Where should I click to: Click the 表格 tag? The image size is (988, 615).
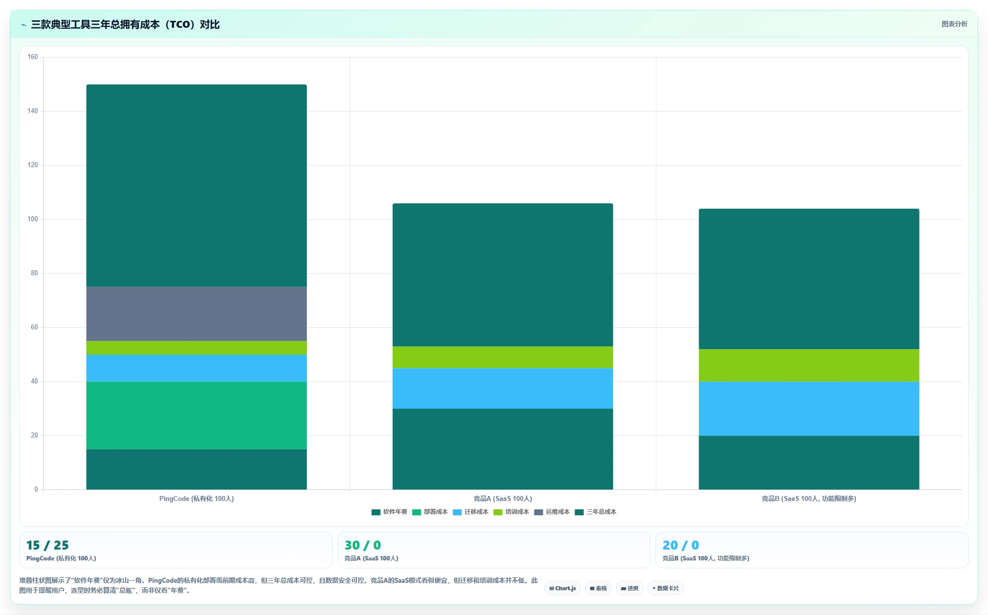click(598, 588)
